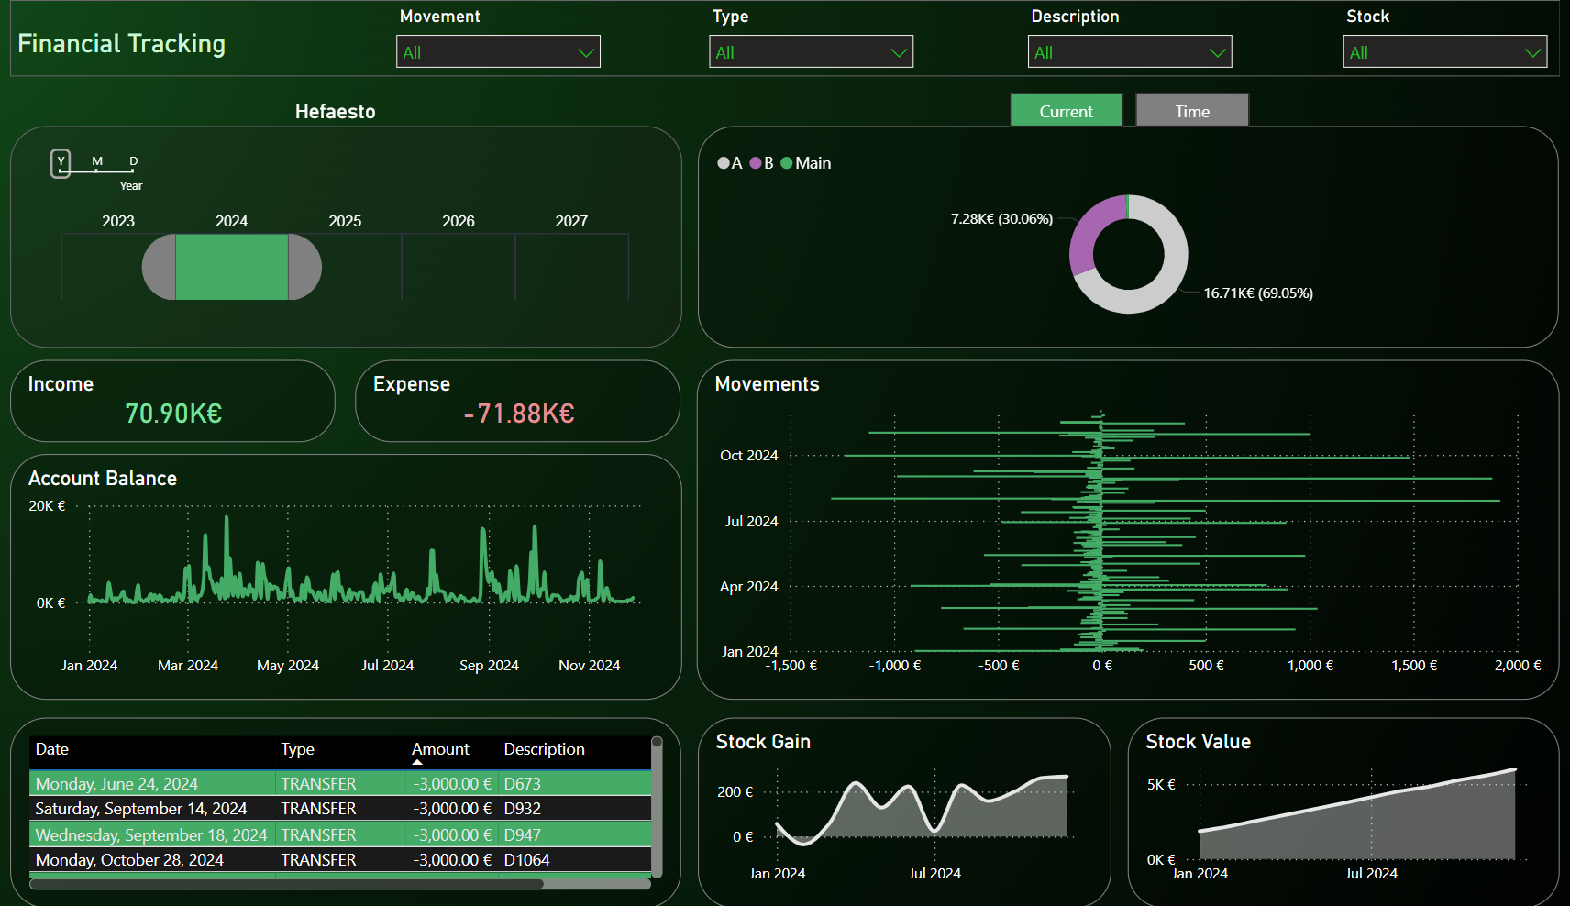
Task: Sort table by Date column header
Action: tap(52, 749)
